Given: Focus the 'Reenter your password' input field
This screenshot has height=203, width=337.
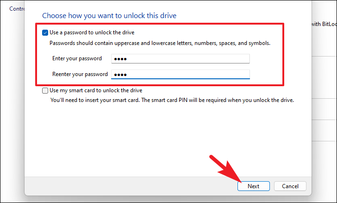Looking at the screenshot, I should coord(181,75).
